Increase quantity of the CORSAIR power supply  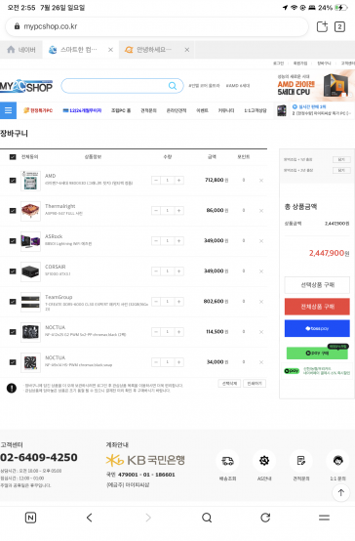click(x=178, y=271)
